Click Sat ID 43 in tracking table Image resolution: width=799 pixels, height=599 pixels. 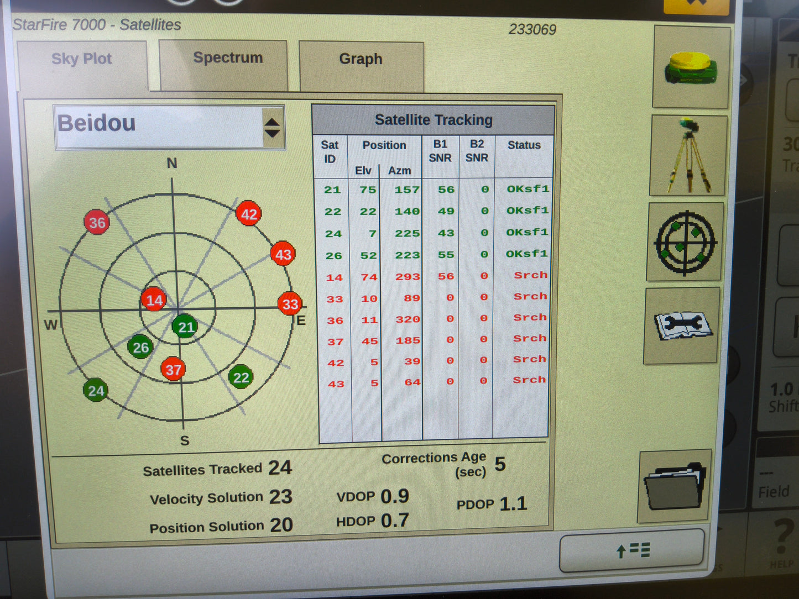(x=336, y=384)
